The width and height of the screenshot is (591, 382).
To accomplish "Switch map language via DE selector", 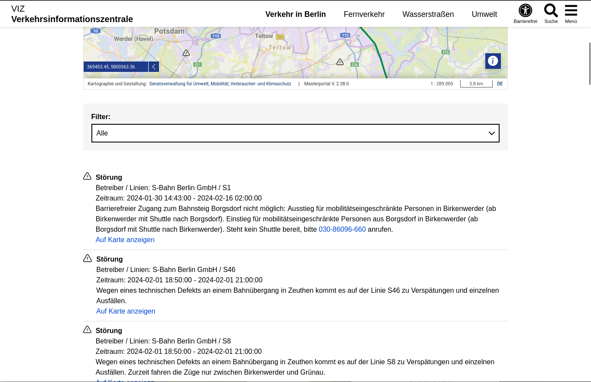I will tap(500, 84).
